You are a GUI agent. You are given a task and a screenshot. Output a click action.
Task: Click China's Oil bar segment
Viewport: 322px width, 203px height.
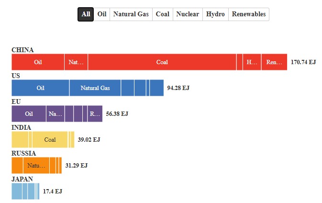[x=38, y=62]
